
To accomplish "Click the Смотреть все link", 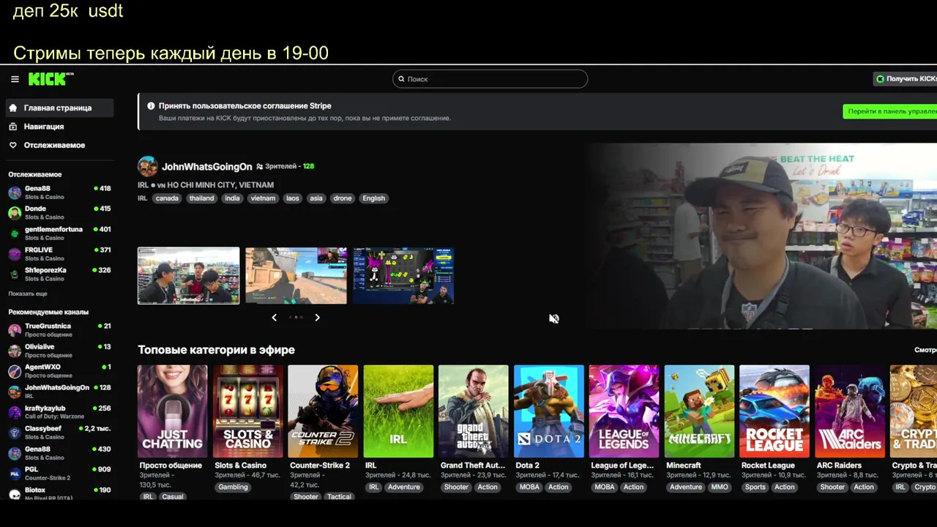I will [x=925, y=350].
